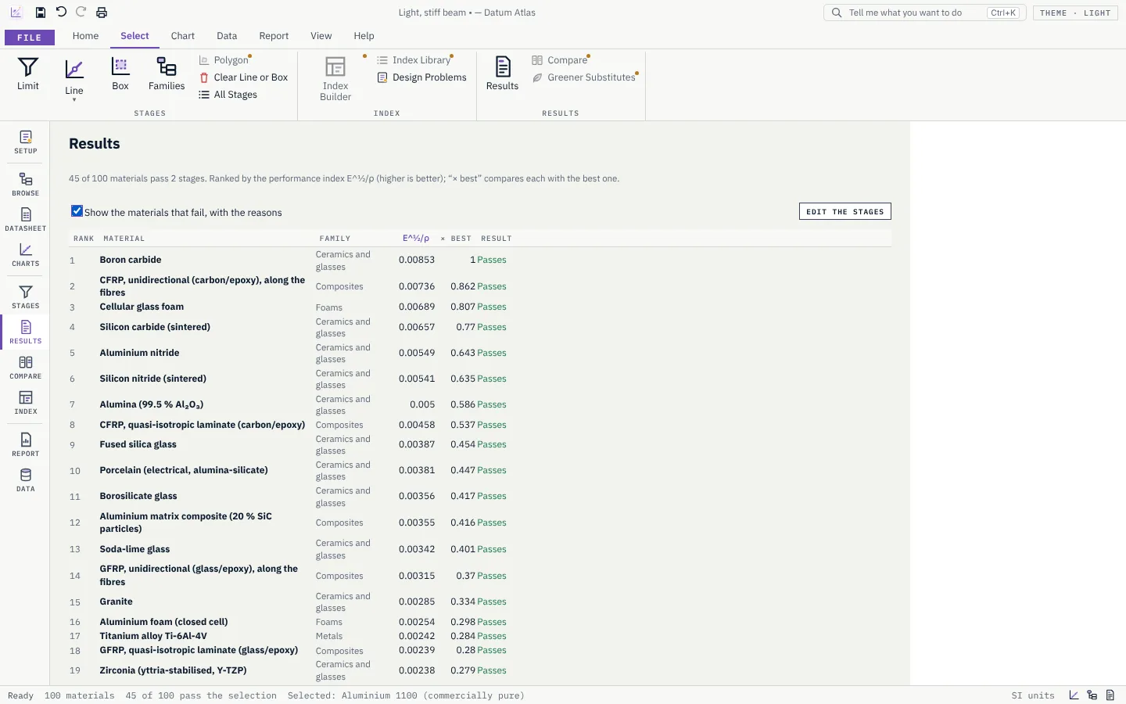Click the Results ribbon button
The height and width of the screenshot is (704, 1126).
tap(502, 75)
